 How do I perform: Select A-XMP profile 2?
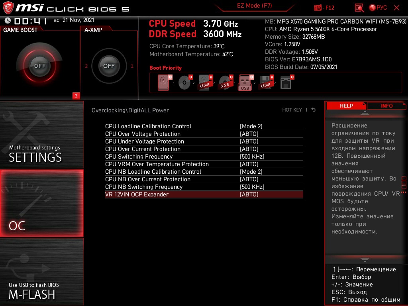[x=86, y=66]
